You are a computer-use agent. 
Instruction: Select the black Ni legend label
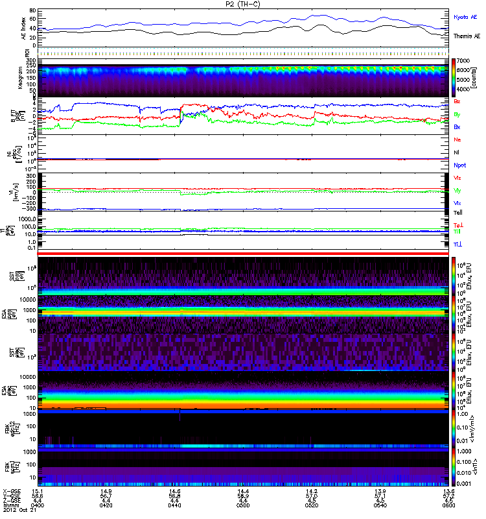coord(456,152)
